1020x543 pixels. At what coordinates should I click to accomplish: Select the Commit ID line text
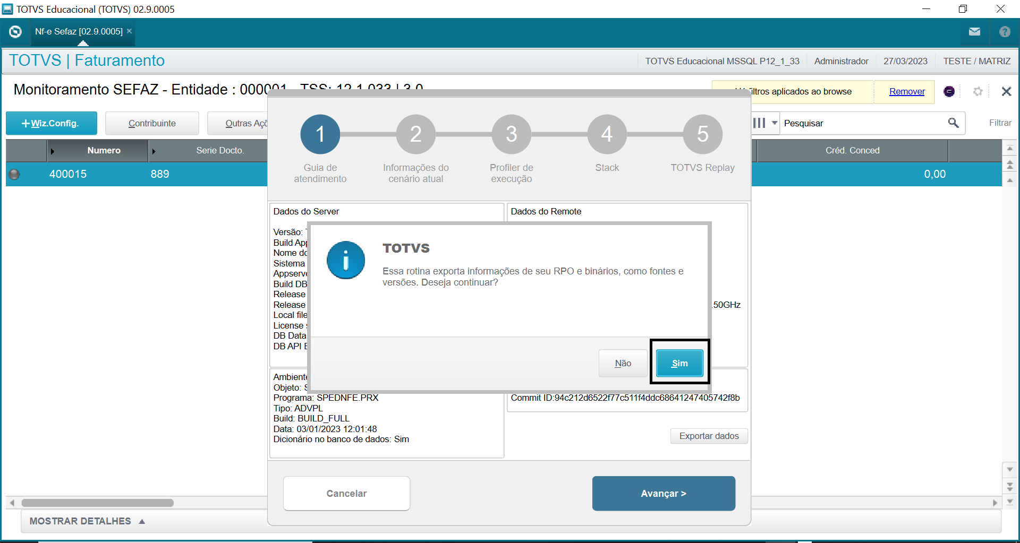(625, 398)
